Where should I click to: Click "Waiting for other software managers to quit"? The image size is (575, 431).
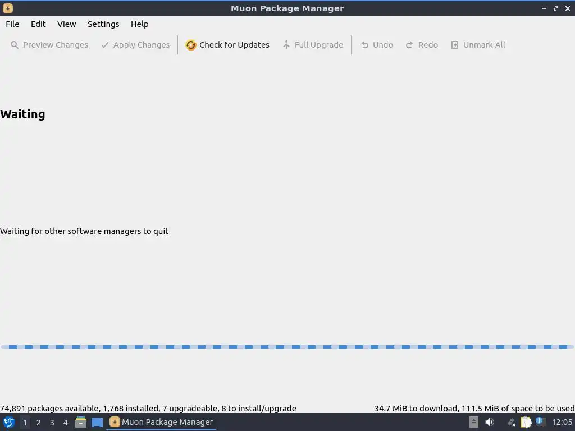(84, 231)
